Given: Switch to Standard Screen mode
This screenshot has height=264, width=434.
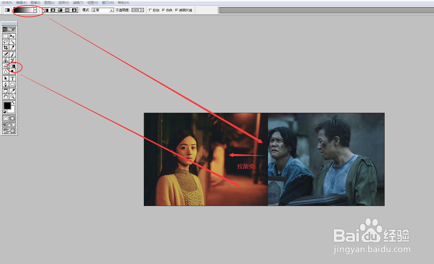Looking at the screenshot, I should coord(4,125).
